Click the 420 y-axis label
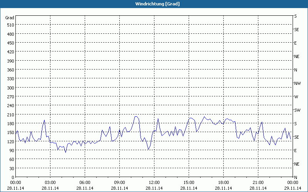Image resolution: width=308 pixels, height=192 pixels. point(11,52)
